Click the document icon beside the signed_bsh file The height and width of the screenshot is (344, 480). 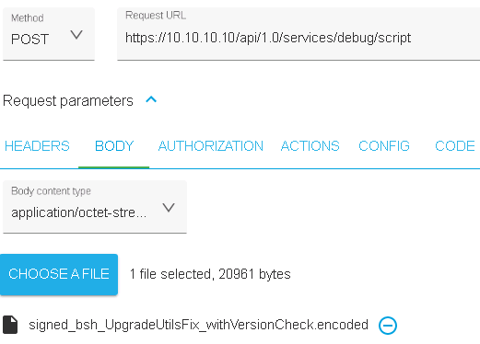(x=10, y=325)
